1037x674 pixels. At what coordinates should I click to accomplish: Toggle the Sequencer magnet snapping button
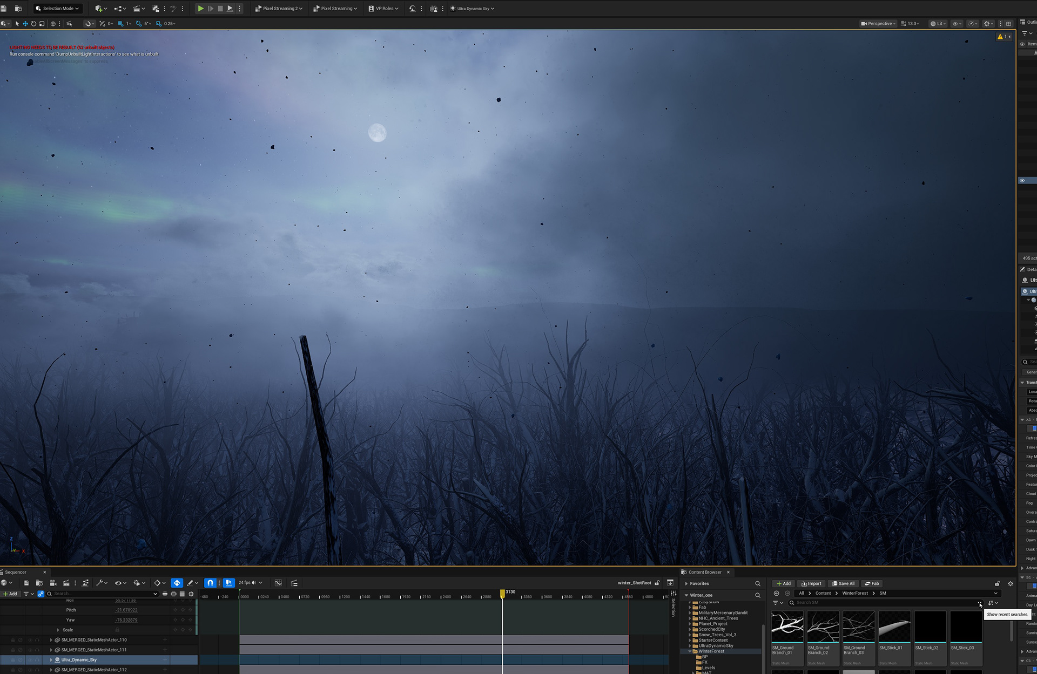click(x=210, y=583)
